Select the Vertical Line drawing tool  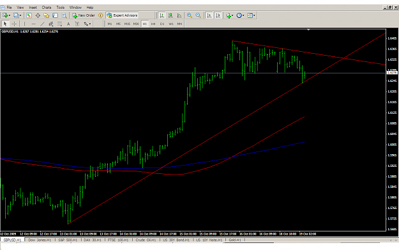(24, 24)
